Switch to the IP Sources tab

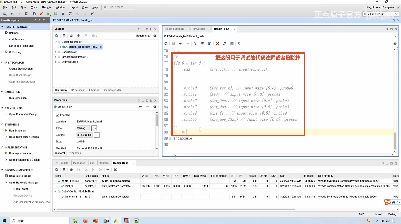(x=78, y=90)
